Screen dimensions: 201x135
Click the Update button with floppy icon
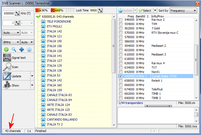[x=16, y=76]
